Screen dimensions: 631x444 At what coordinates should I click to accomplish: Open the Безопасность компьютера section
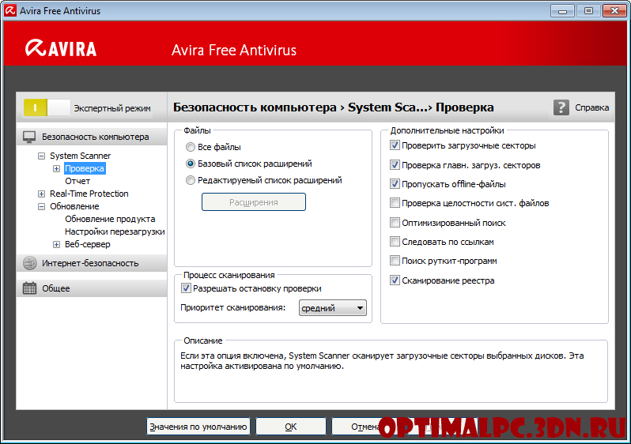92,137
